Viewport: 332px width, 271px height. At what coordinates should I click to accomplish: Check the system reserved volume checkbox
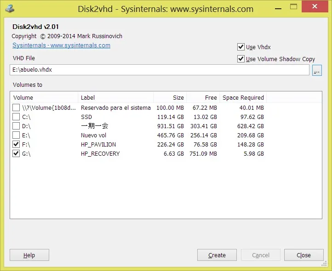pos(16,107)
